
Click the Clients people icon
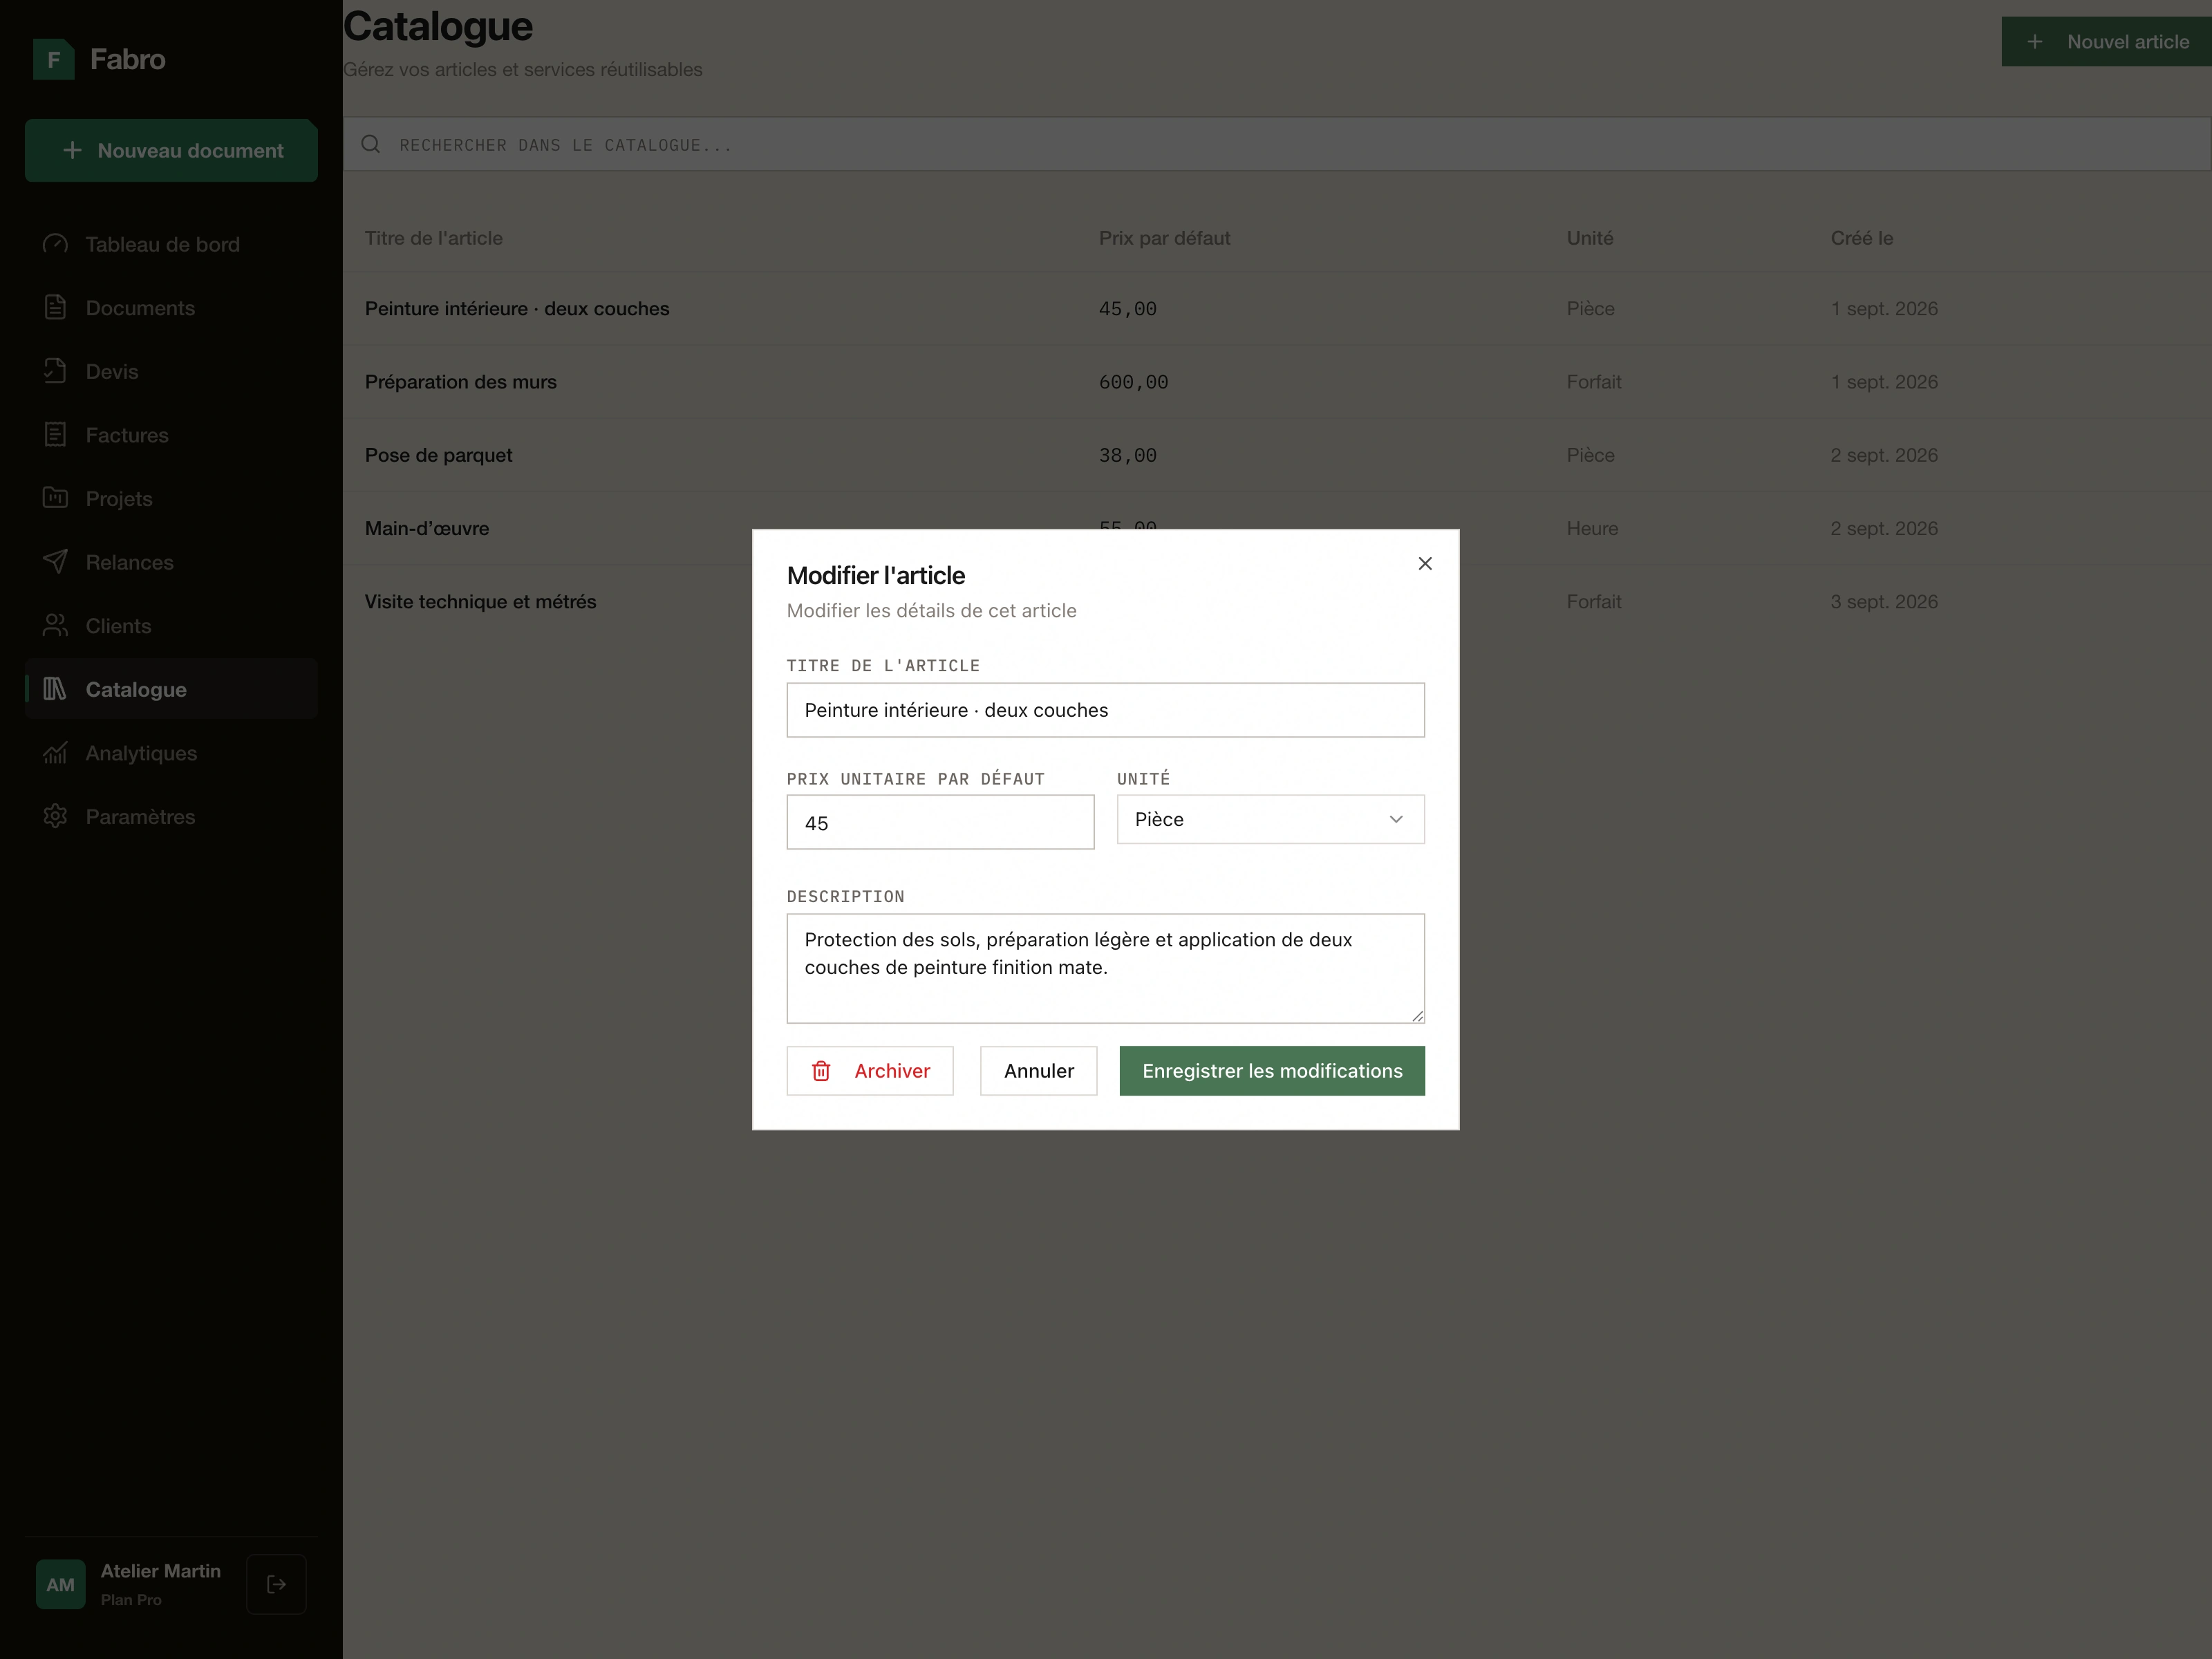[55, 626]
